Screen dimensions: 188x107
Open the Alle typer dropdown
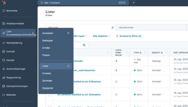(x=80, y=36)
